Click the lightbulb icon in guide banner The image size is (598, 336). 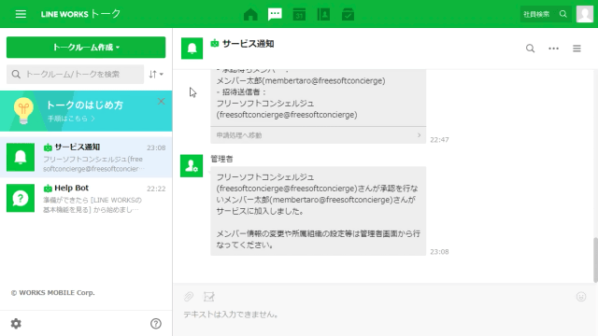tap(23, 110)
